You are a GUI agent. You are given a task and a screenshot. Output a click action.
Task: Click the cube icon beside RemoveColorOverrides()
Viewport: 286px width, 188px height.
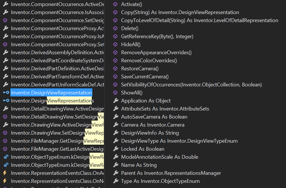point(115,61)
